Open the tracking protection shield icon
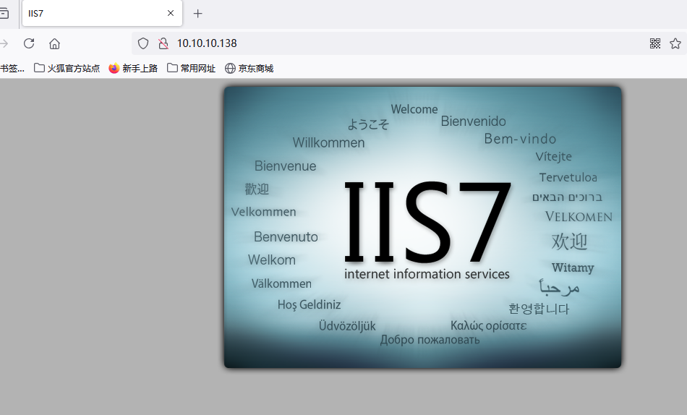 pos(143,43)
